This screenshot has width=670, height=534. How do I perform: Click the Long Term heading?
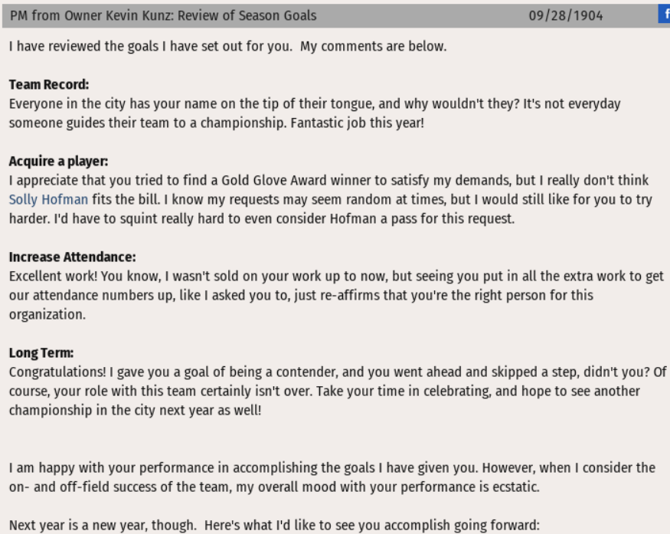pos(41,352)
